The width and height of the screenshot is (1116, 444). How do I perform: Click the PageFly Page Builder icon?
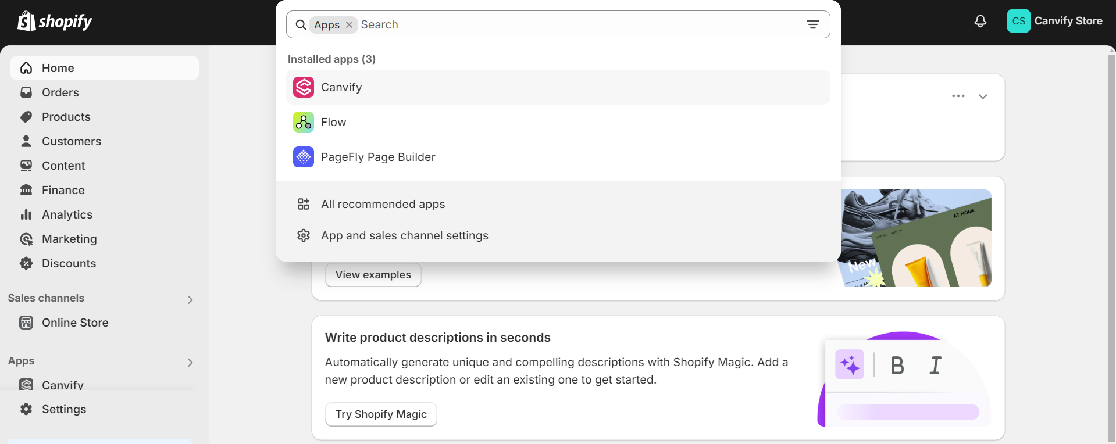coord(304,157)
